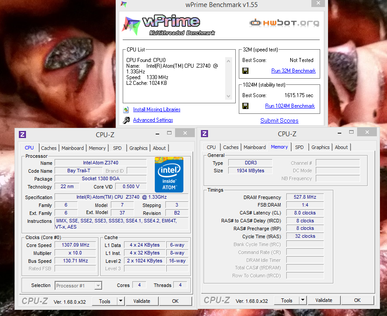Click the Intel Inside Atom logo
The image size is (387, 316).
pyautogui.click(x=169, y=174)
